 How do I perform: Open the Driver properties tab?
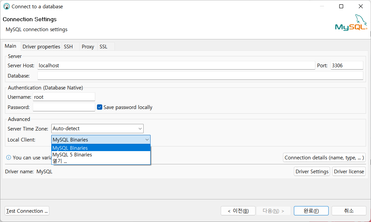click(x=41, y=47)
